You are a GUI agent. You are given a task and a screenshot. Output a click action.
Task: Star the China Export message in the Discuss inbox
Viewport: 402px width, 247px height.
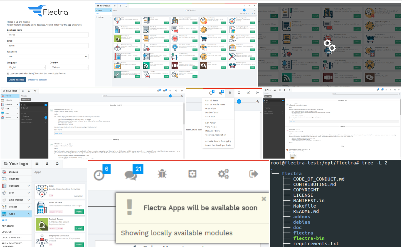point(70,144)
